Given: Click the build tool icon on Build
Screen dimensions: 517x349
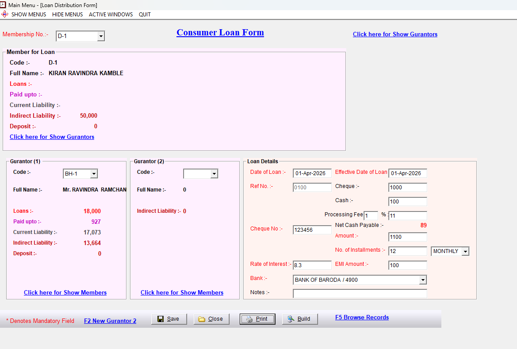Looking at the screenshot, I should pos(291,319).
